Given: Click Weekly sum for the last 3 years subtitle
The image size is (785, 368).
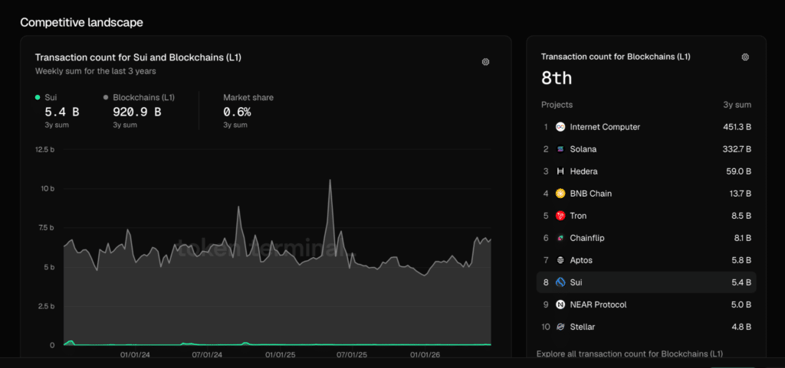Looking at the screenshot, I should 96,71.
